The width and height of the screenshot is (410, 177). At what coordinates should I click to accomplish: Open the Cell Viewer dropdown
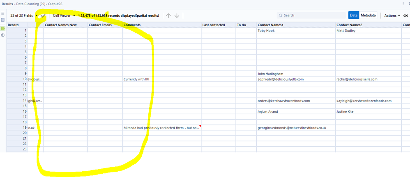tap(64, 16)
